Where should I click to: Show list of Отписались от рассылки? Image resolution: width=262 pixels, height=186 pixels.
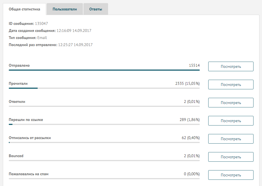click(x=231, y=139)
